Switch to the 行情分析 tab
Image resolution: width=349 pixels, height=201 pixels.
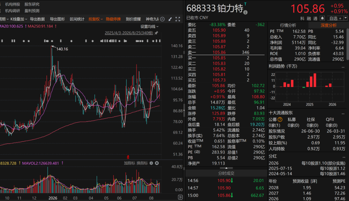[288, 26]
